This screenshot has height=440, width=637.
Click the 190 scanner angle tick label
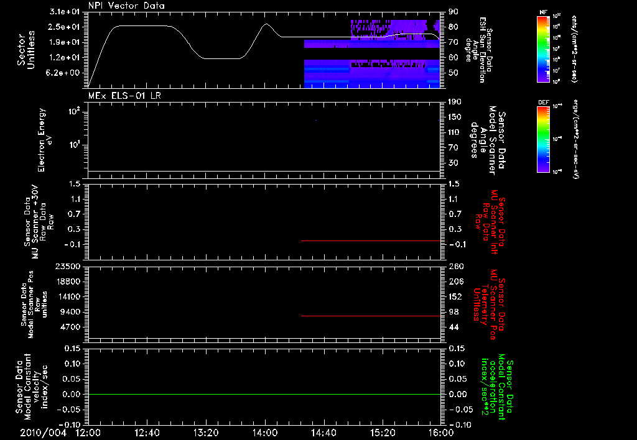pyautogui.click(x=455, y=102)
